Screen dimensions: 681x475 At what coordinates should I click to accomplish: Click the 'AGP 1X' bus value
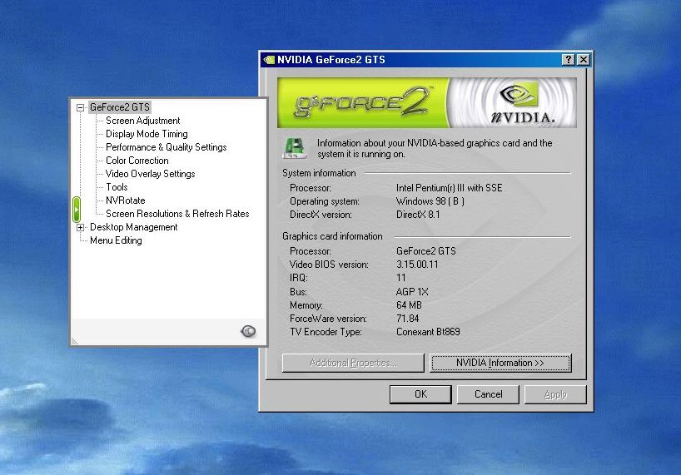point(412,292)
